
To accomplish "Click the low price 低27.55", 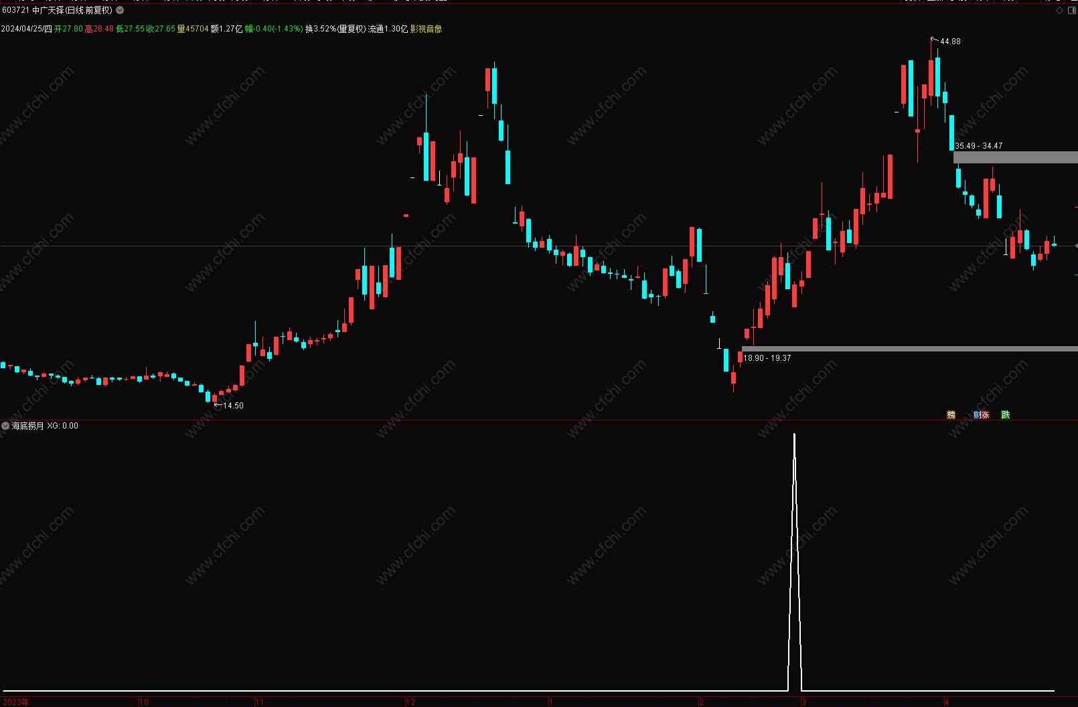I will tap(130, 29).
